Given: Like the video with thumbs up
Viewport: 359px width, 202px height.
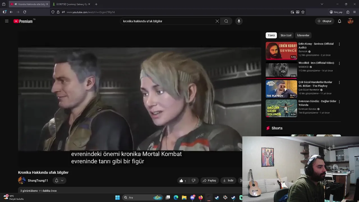Looking at the screenshot, I should [183, 181].
